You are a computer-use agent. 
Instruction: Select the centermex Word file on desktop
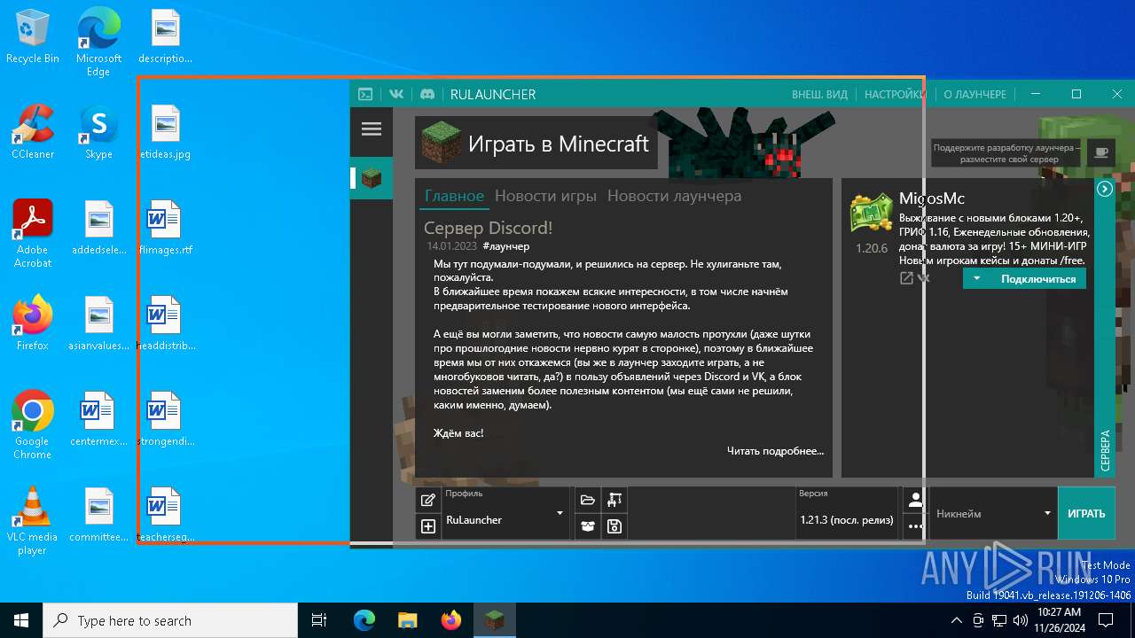[x=98, y=420]
